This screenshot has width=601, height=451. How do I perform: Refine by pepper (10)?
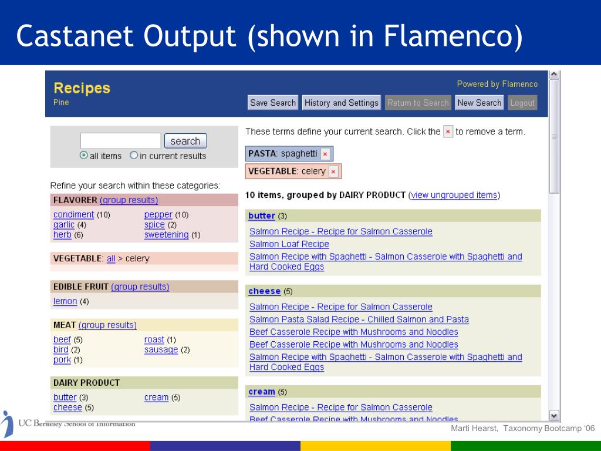[158, 214]
